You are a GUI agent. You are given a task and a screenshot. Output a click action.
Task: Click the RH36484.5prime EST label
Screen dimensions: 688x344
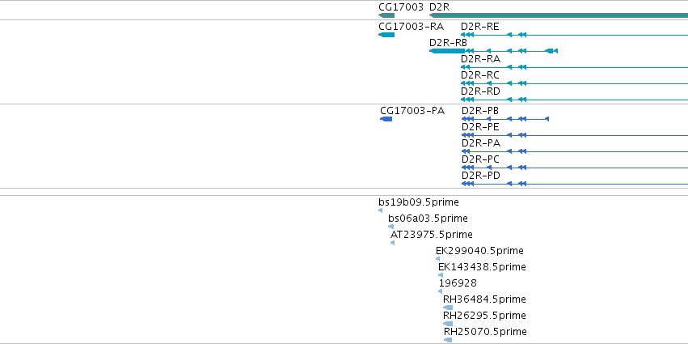[x=484, y=299]
